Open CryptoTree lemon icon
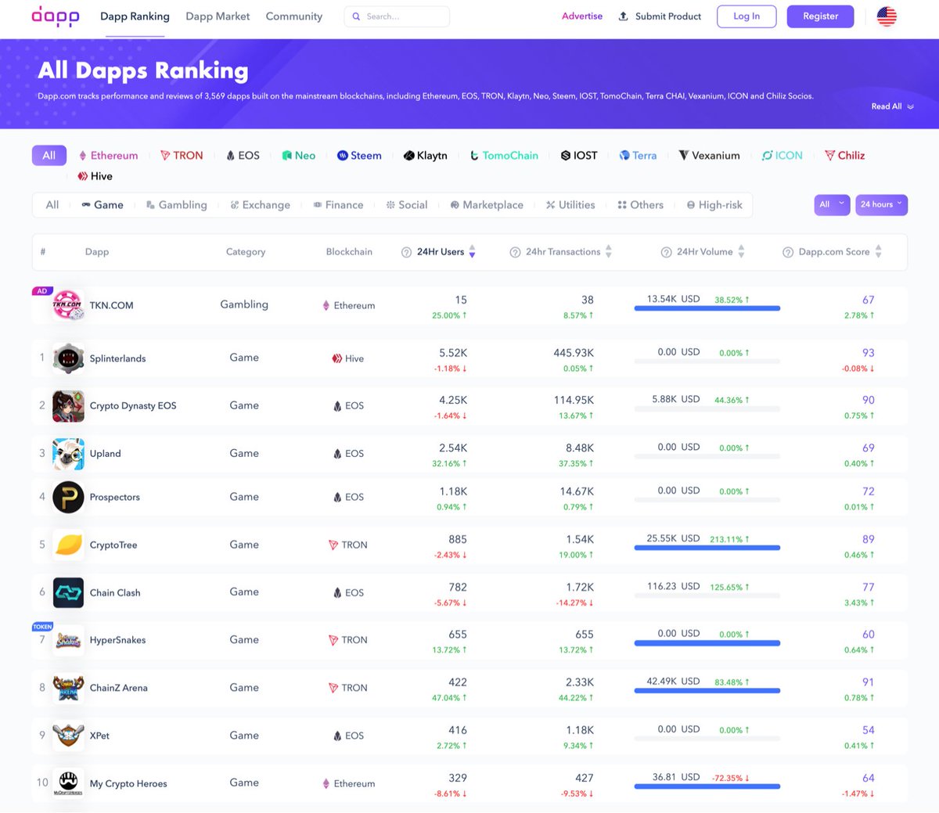 click(x=68, y=545)
